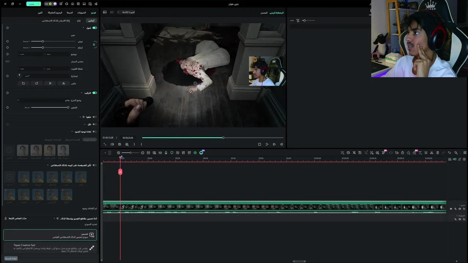
Task: Toggle the التركيب (Compositing) switch
Action: click(x=95, y=93)
